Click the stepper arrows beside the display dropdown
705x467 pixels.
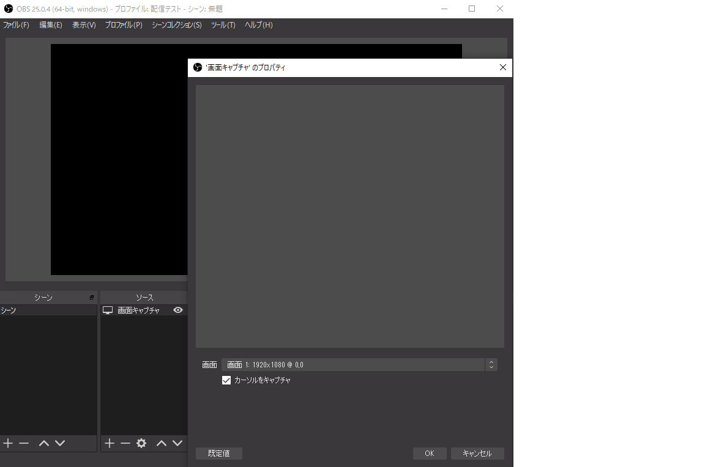(491, 364)
